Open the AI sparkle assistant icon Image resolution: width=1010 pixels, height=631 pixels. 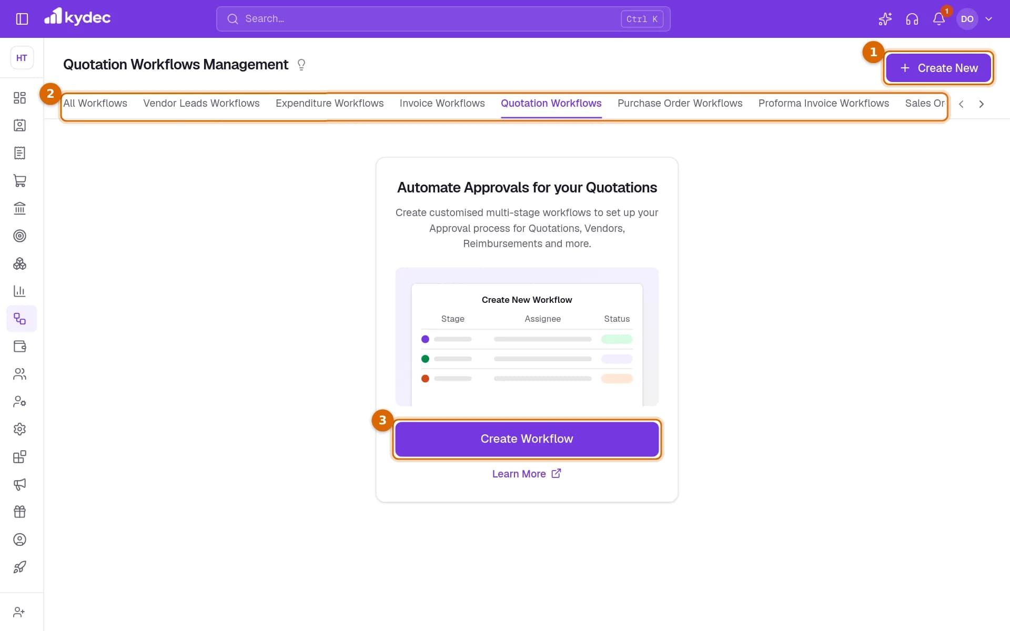coord(885,19)
